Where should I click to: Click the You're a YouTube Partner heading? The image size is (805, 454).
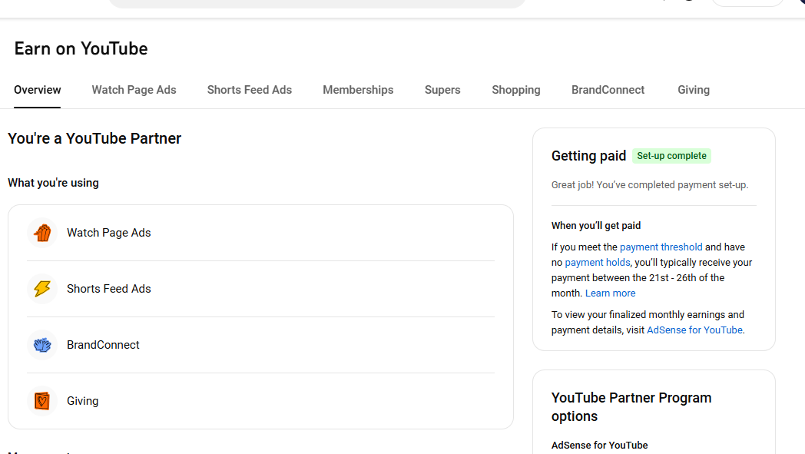pos(94,139)
